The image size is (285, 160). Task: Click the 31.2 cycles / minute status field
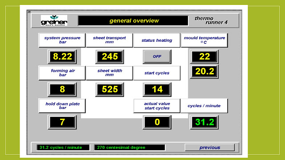point(63,148)
